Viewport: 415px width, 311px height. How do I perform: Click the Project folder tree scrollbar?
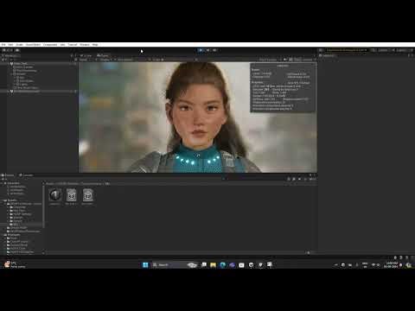pos(43,206)
